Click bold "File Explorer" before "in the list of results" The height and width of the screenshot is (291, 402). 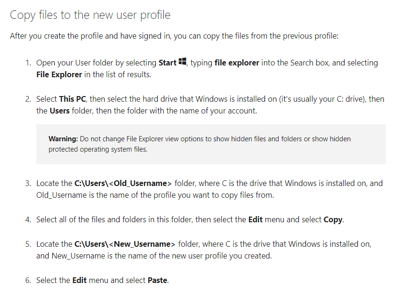coord(59,74)
